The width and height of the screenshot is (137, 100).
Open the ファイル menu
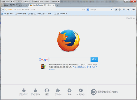(5, 1)
